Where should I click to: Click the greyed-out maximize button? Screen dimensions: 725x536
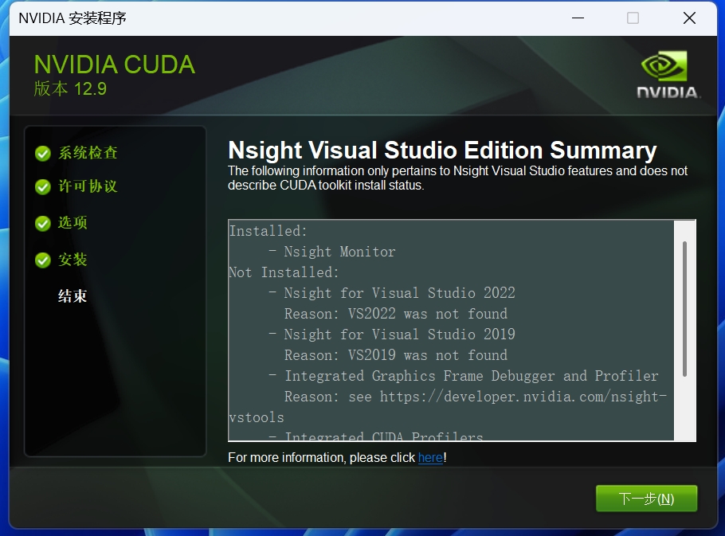coord(633,18)
